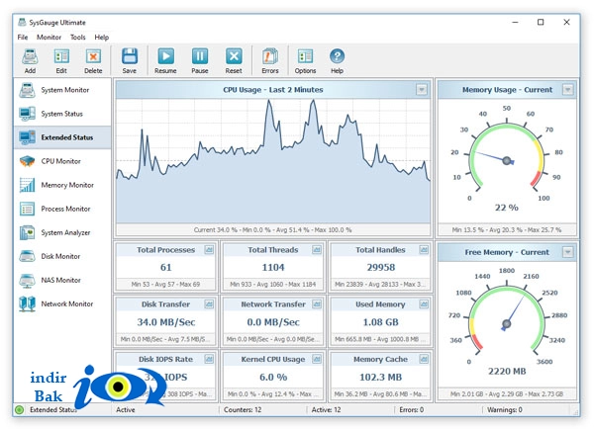The image size is (594, 432).
Task: Click the Total Threads chart icon
Action: pyautogui.click(x=317, y=250)
